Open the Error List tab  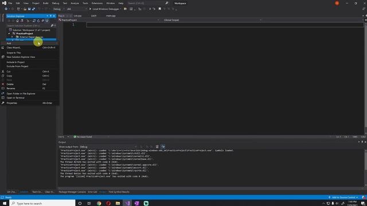point(92,192)
